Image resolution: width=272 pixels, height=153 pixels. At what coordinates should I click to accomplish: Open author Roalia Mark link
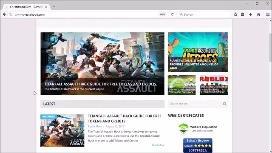pyautogui.click(x=95, y=127)
